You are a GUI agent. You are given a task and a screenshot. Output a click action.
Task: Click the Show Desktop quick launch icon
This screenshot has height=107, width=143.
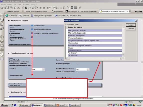[11, 105]
